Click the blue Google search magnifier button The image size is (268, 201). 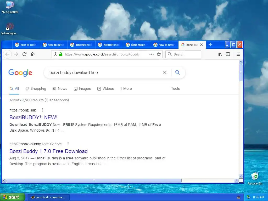[x=178, y=72]
